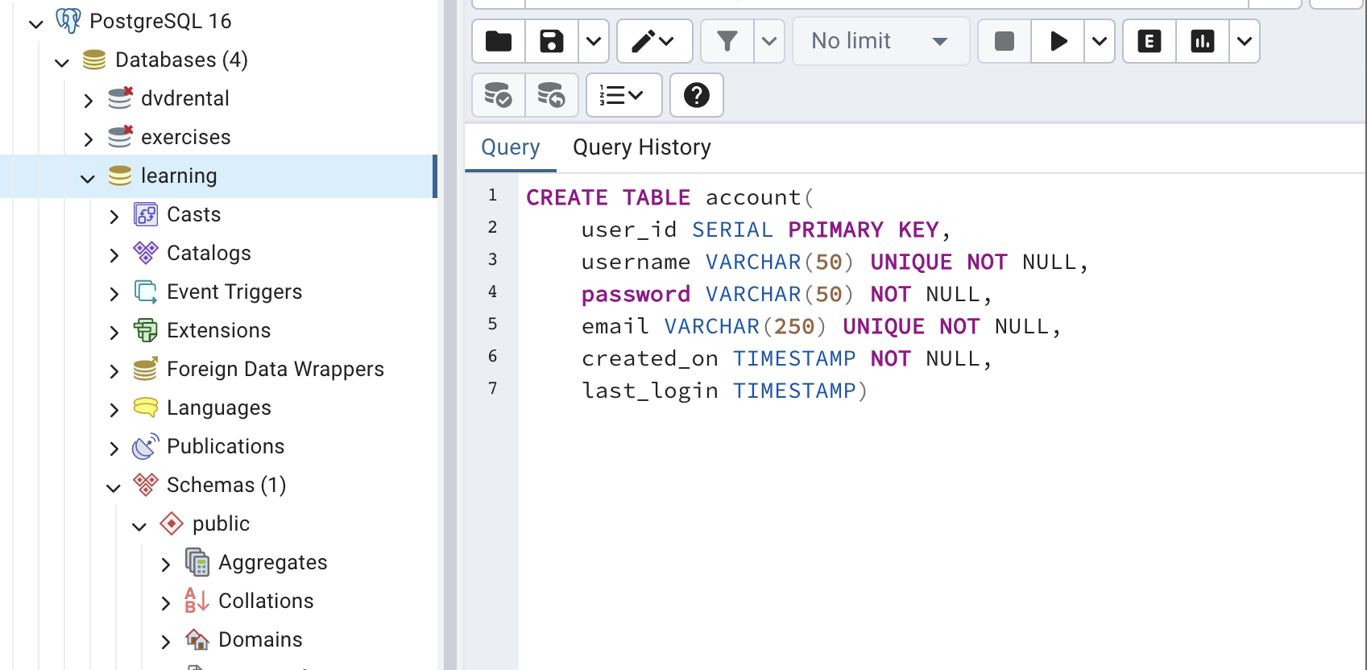Save the query file
The height and width of the screenshot is (670, 1367).
click(x=552, y=41)
